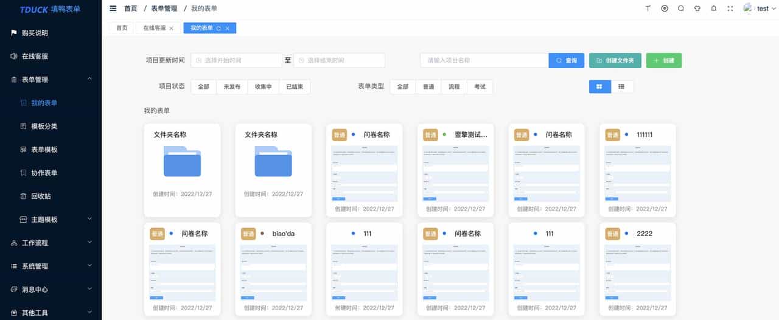Open the form card titled 111111

tap(638, 170)
